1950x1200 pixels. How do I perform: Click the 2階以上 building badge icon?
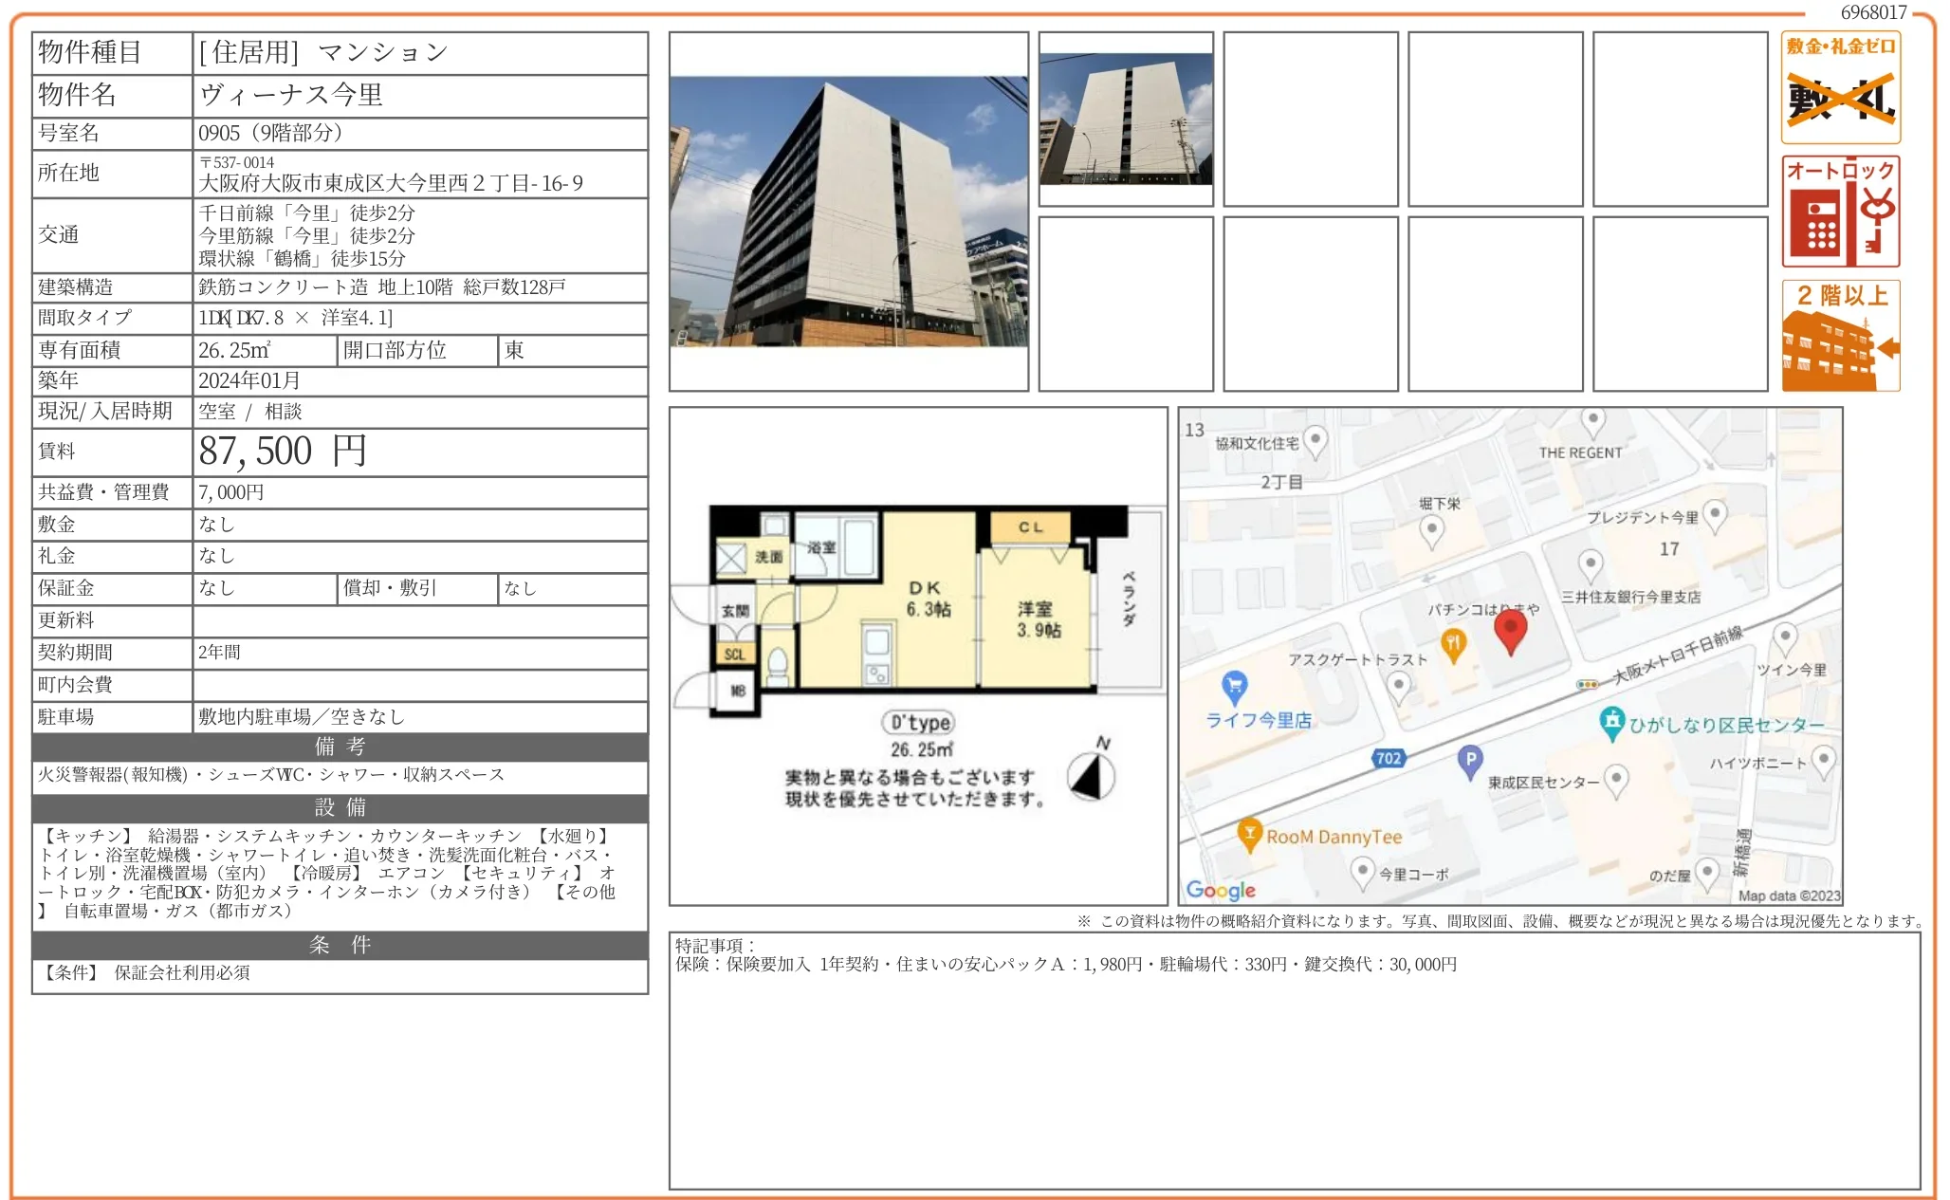pos(1840,335)
